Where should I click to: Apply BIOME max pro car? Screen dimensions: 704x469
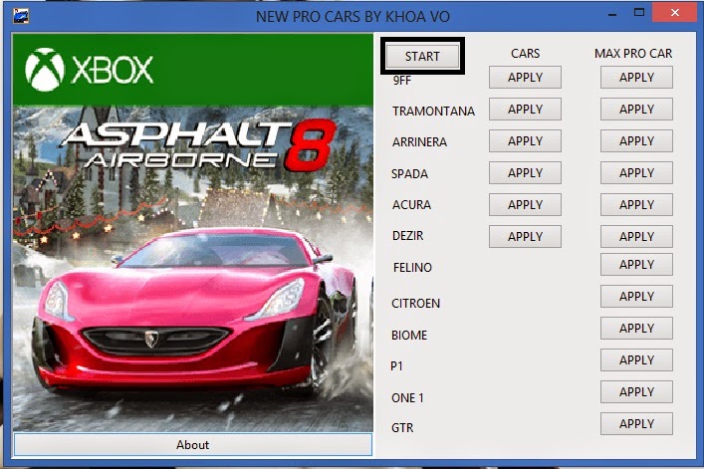(636, 328)
